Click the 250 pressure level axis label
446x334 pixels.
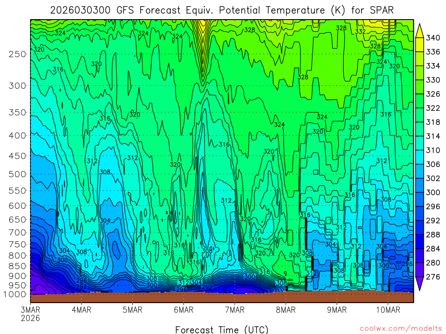17,54
